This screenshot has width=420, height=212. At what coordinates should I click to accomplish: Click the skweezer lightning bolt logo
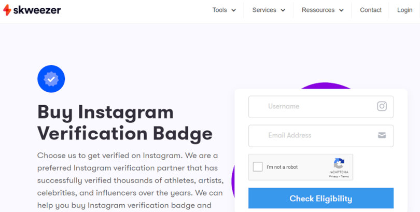coord(7,10)
